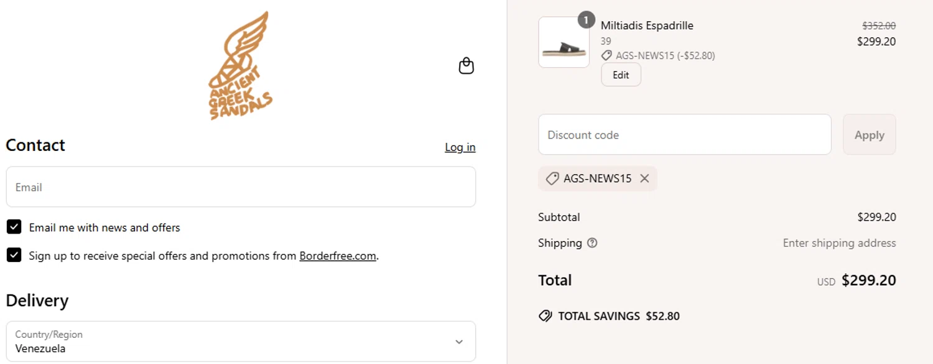Click the quantity badge on product image
The image size is (933, 364).
click(x=586, y=20)
